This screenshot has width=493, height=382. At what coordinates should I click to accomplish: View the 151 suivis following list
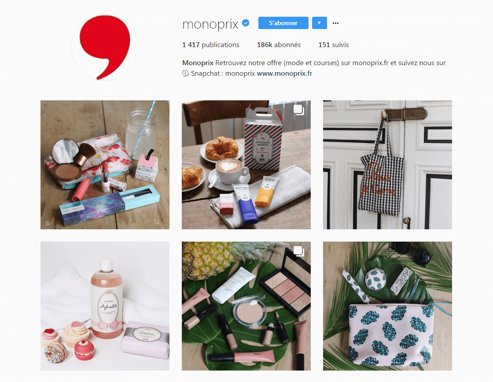333,44
